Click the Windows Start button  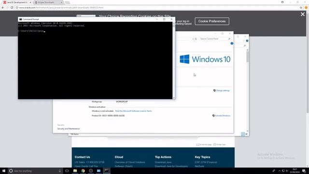pyautogui.click(x=4, y=171)
